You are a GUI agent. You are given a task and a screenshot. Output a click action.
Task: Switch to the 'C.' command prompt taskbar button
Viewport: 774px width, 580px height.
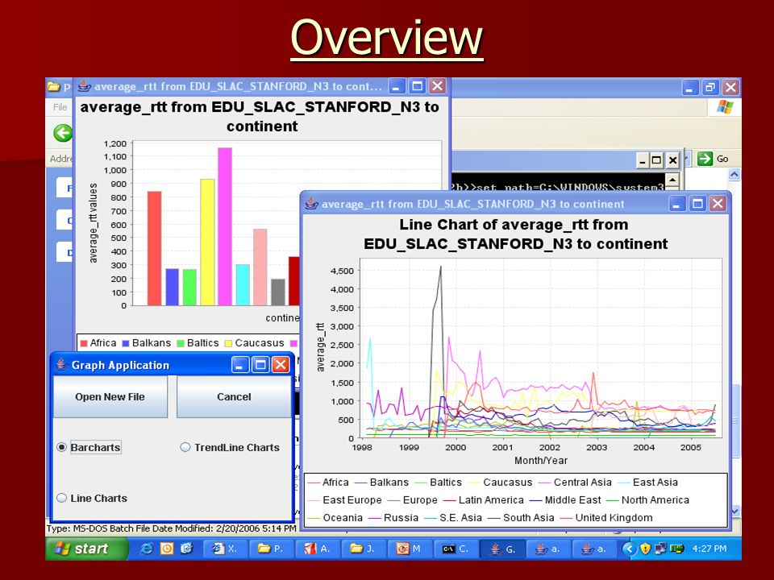[x=455, y=549]
